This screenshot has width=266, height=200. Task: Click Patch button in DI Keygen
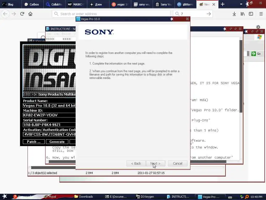pyautogui.click(x=34, y=142)
